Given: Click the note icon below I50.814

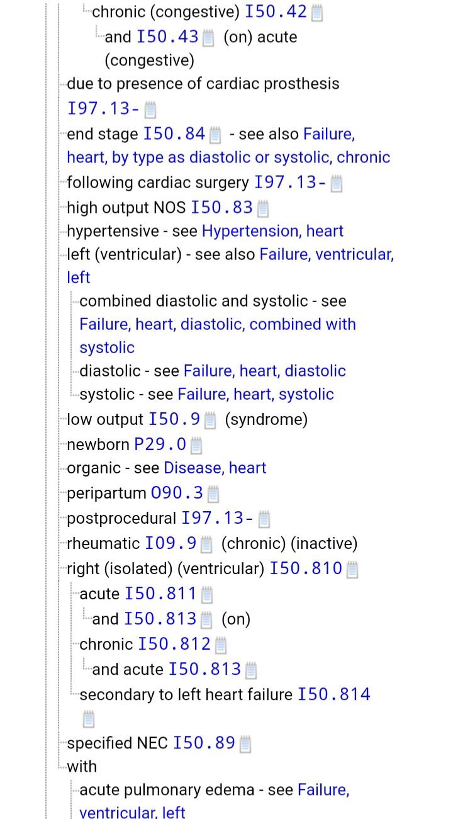Looking at the screenshot, I should (89, 719).
